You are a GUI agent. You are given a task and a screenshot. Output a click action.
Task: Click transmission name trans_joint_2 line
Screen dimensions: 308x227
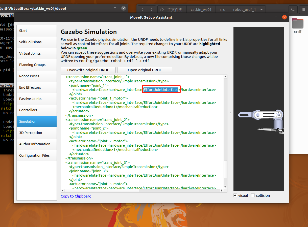[98, 120]
